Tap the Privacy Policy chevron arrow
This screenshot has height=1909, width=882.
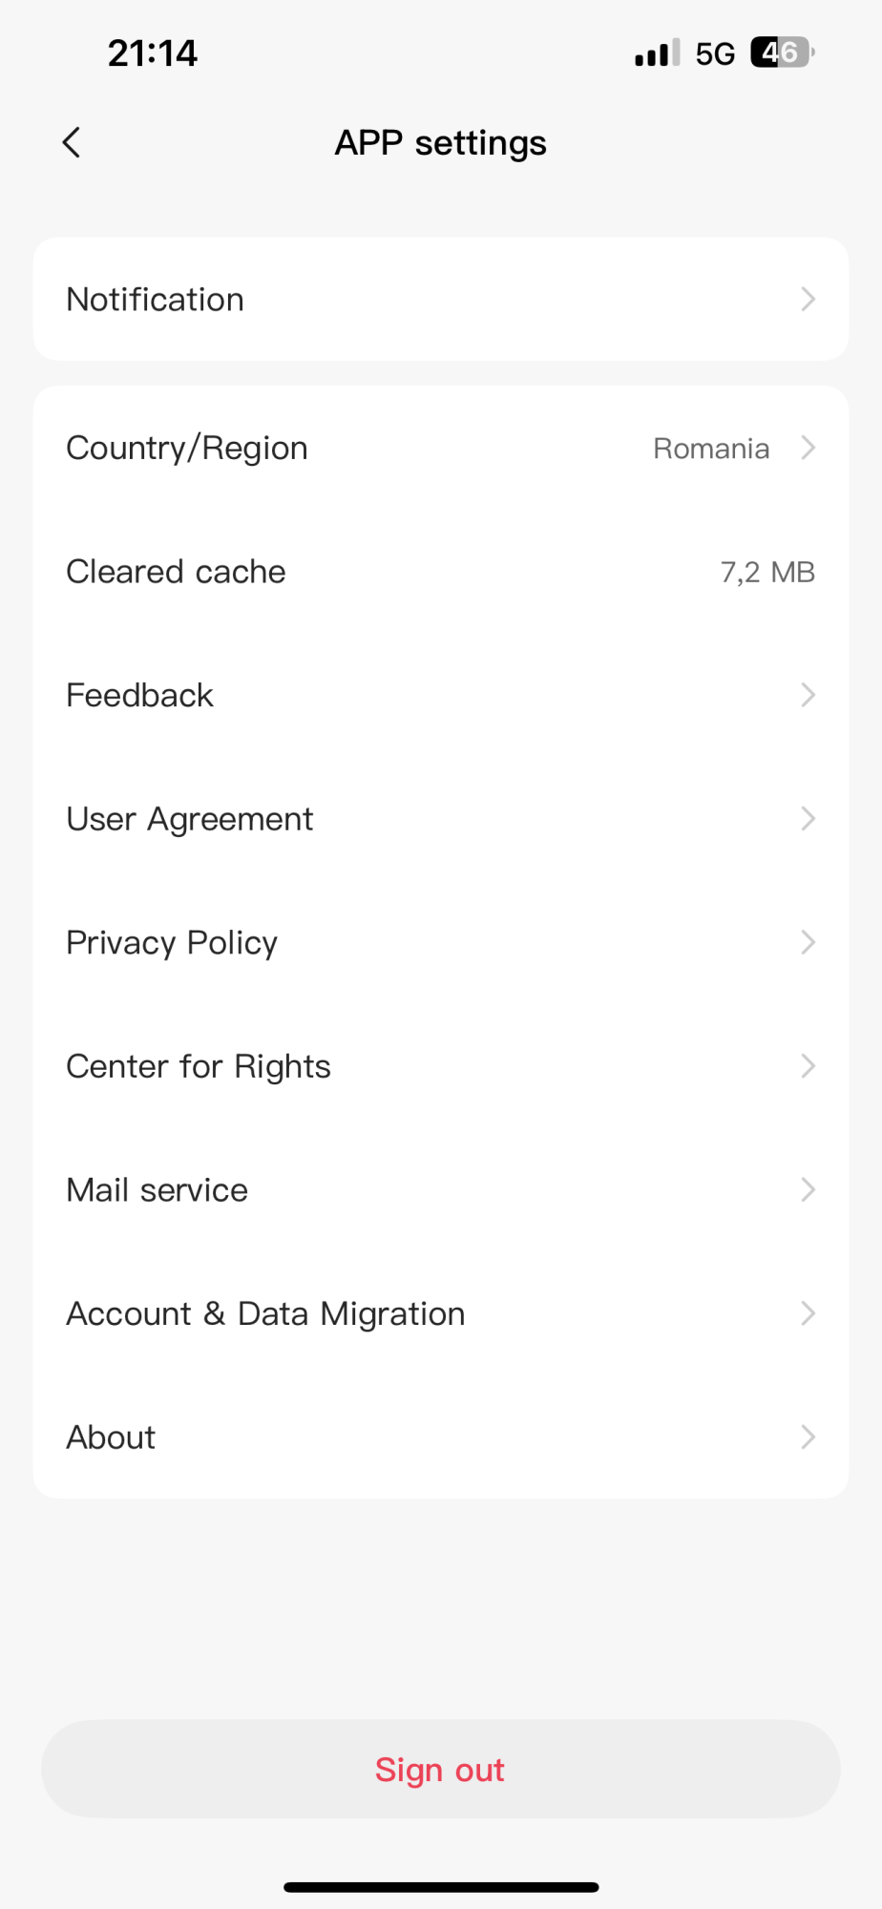click(808, 943)
